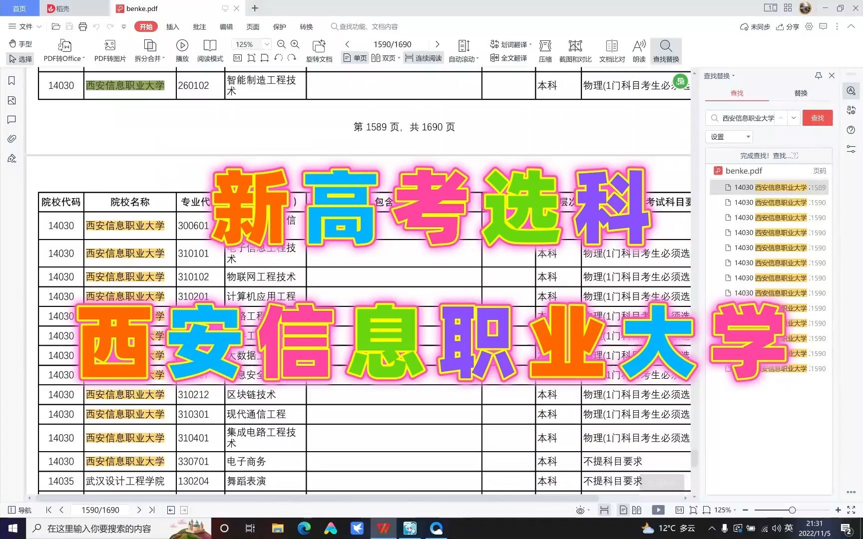Screen dimensions: 863x539
Task: Click the open folder icon in quick access bar
Action: pyautogui.click(x=56, y=26)
